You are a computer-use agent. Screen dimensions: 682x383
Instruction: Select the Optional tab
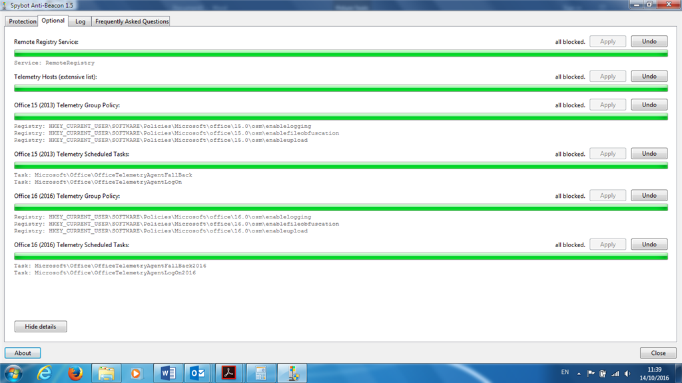tap(53, 21)
